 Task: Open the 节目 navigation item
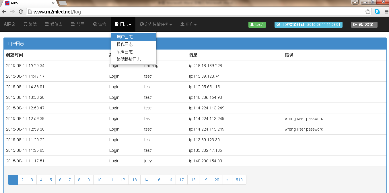pos(78,24)
